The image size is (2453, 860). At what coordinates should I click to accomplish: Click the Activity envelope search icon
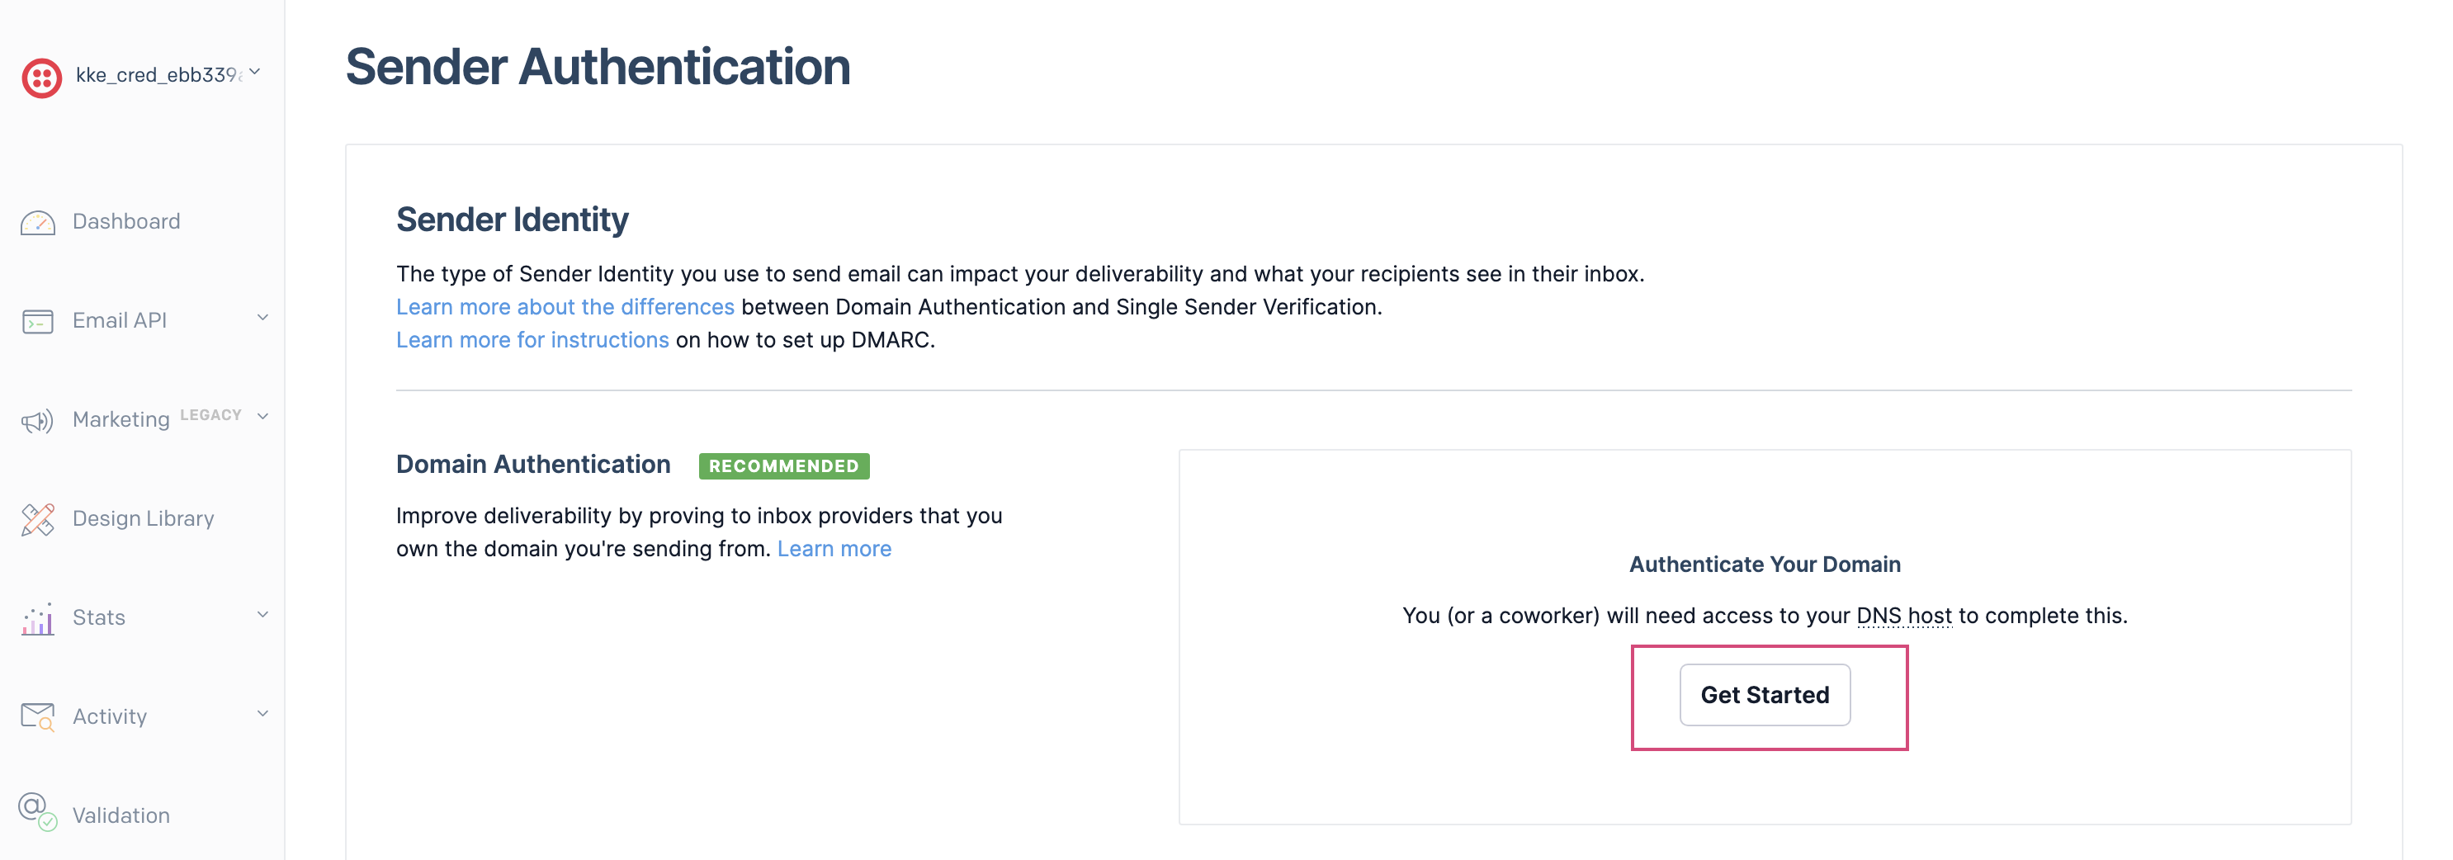[38, 717]
